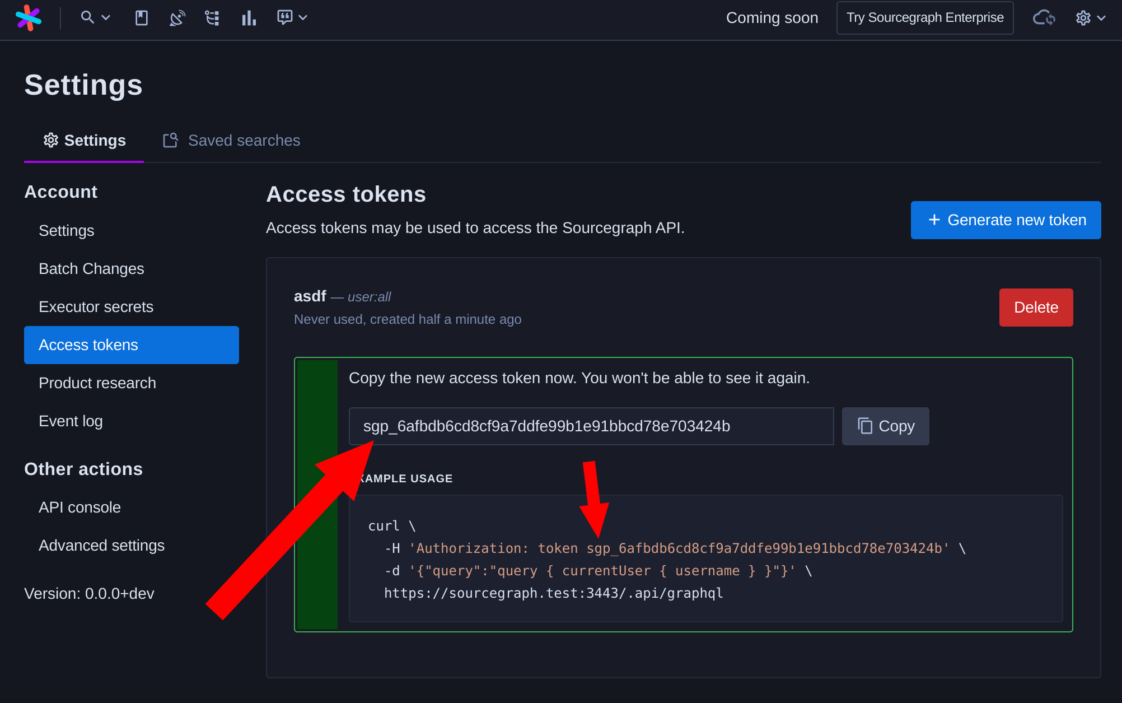This screenshot has width=1122, height=703.
Task: Delete the asdf access token
Action: click(1035, 308)
